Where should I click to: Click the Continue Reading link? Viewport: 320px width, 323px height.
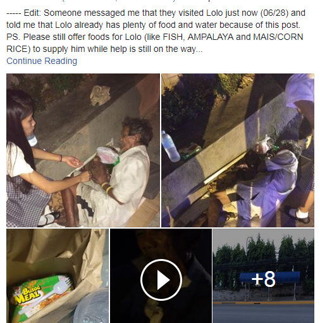(42, 61)
